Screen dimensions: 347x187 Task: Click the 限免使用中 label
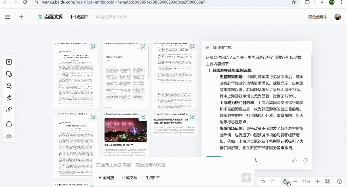tap(318, 17)
